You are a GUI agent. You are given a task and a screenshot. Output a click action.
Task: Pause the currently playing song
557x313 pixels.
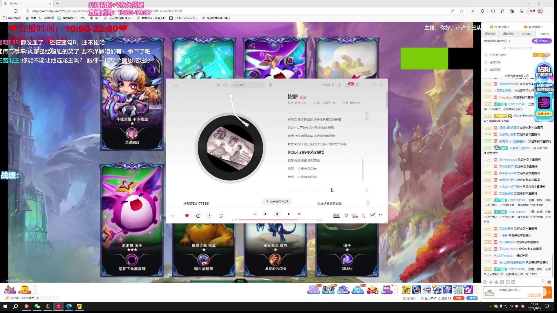pyautogui.click(x=277, y=214)
